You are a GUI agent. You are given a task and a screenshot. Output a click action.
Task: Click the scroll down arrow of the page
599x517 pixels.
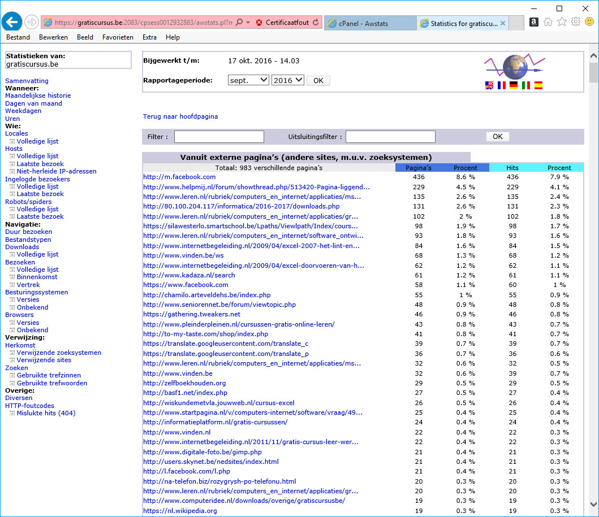pyautogui.click(x=593, y=505)
